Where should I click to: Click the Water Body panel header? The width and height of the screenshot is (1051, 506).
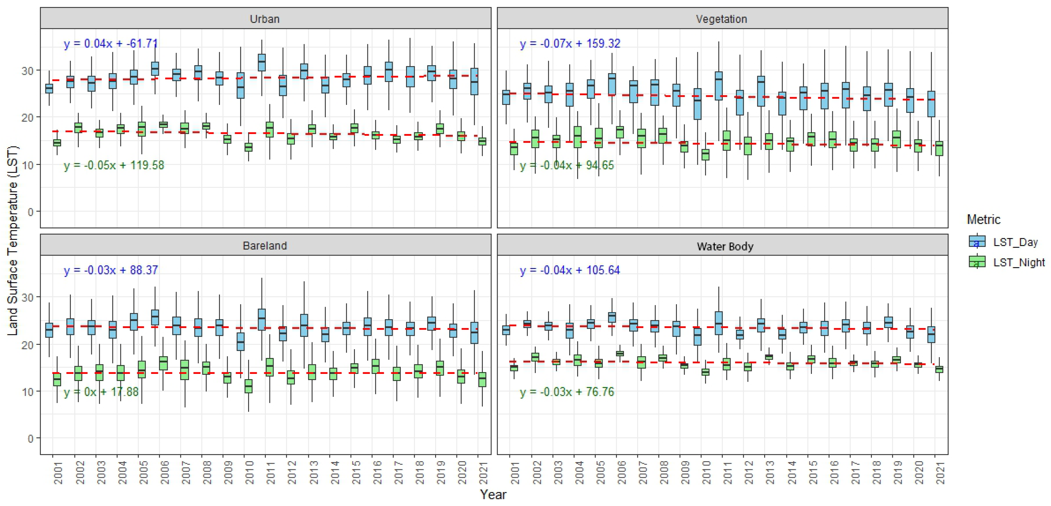click(x=724, y=246)
